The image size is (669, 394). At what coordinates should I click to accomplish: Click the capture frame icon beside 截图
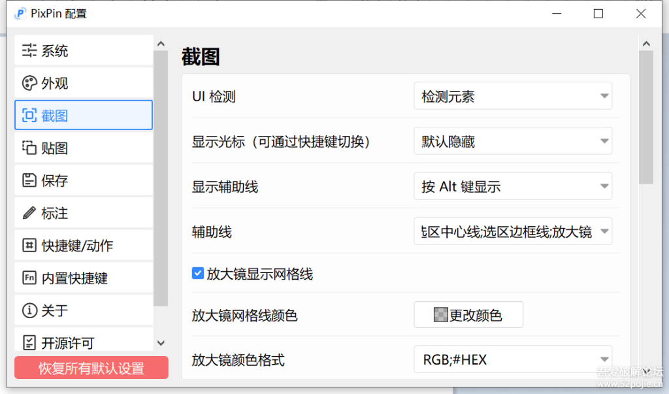point(29,116)
